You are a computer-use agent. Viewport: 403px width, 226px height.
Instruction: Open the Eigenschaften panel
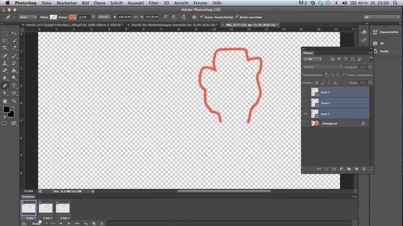[386, 32]
